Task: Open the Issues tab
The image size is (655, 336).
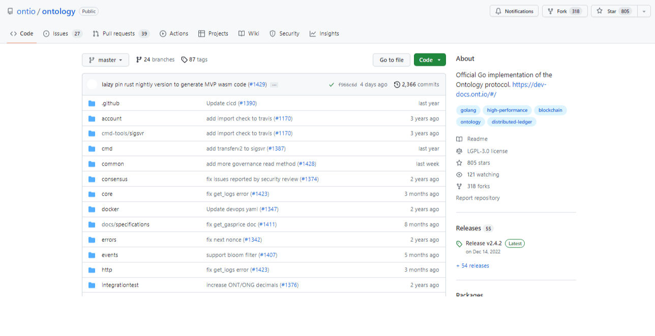Action: click(x=63, y=34)
